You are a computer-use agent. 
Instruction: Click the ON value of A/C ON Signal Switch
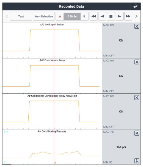121,40
